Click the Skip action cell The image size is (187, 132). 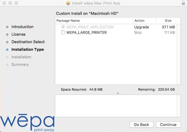[138, 33]
